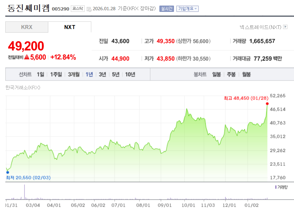Select 1년 line chart period
Viewport: 294px width, 213px height.
pos(89,75)
